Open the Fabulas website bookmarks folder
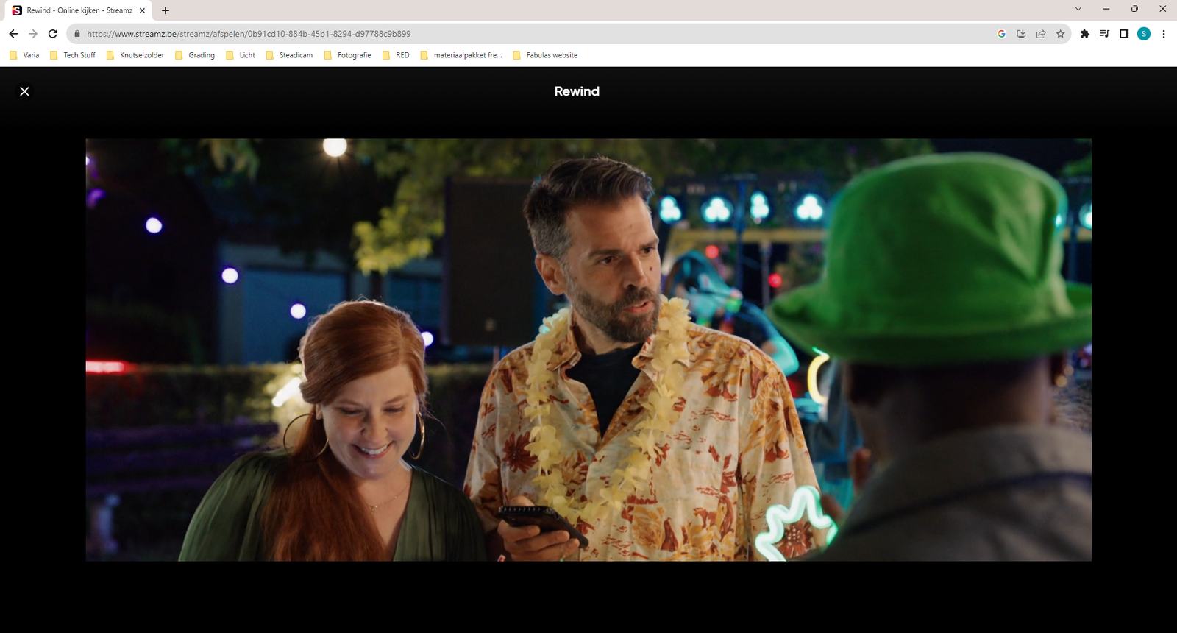1177x633 pixels. coord(545,55)
